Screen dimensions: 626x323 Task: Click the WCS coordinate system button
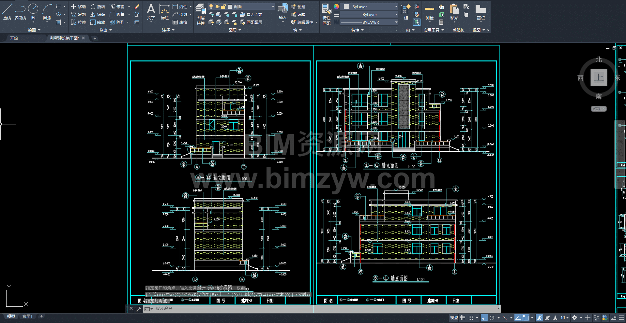tap(599, 109)
